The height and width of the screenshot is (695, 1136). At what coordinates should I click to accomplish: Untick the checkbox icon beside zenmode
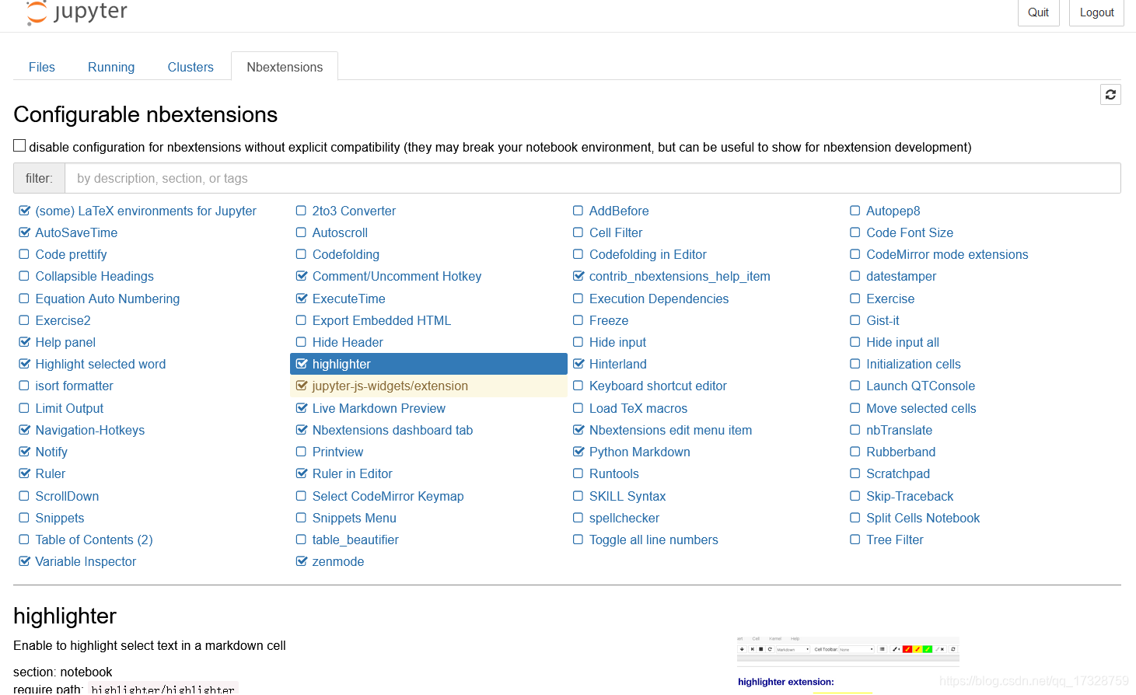302,561
